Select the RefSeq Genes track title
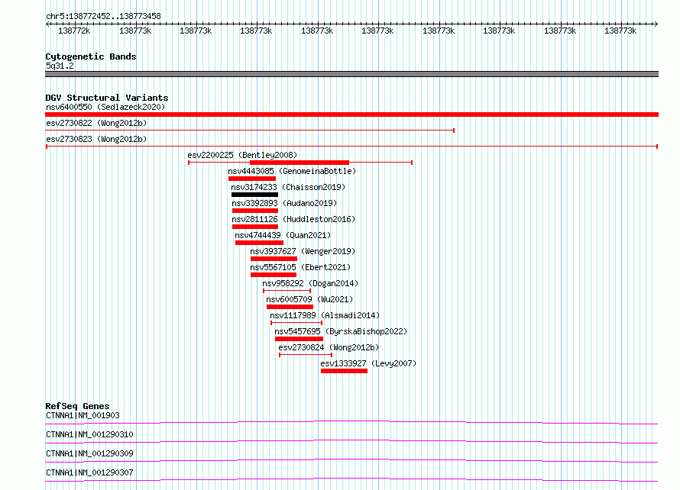680x490 pixels. click(78, 406)
